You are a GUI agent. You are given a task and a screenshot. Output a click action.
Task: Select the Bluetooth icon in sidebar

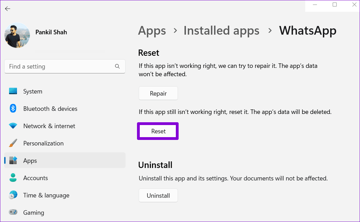(x=13, y=108)
